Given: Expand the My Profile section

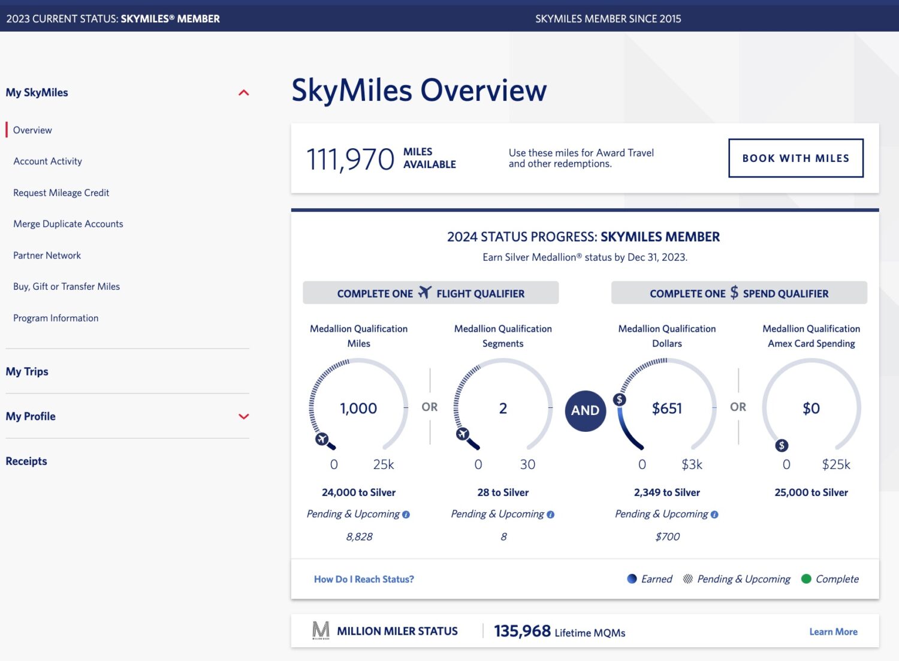Looking at the screenshot, I should pyautogui.click(x=243, y=416).
